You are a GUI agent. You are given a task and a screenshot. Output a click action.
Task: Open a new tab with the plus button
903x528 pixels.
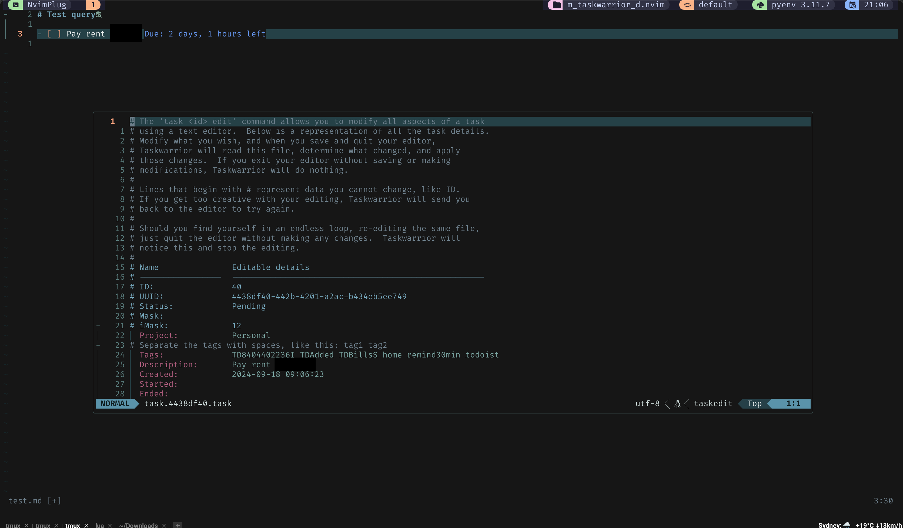177,525
